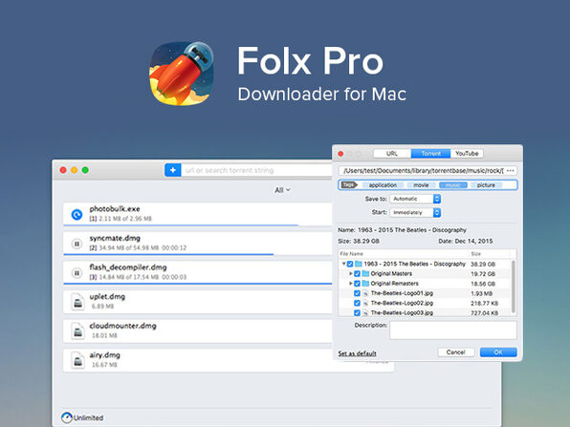Click the image file icon of The-Beatles-Logo03.jpg

click(365, 312)
